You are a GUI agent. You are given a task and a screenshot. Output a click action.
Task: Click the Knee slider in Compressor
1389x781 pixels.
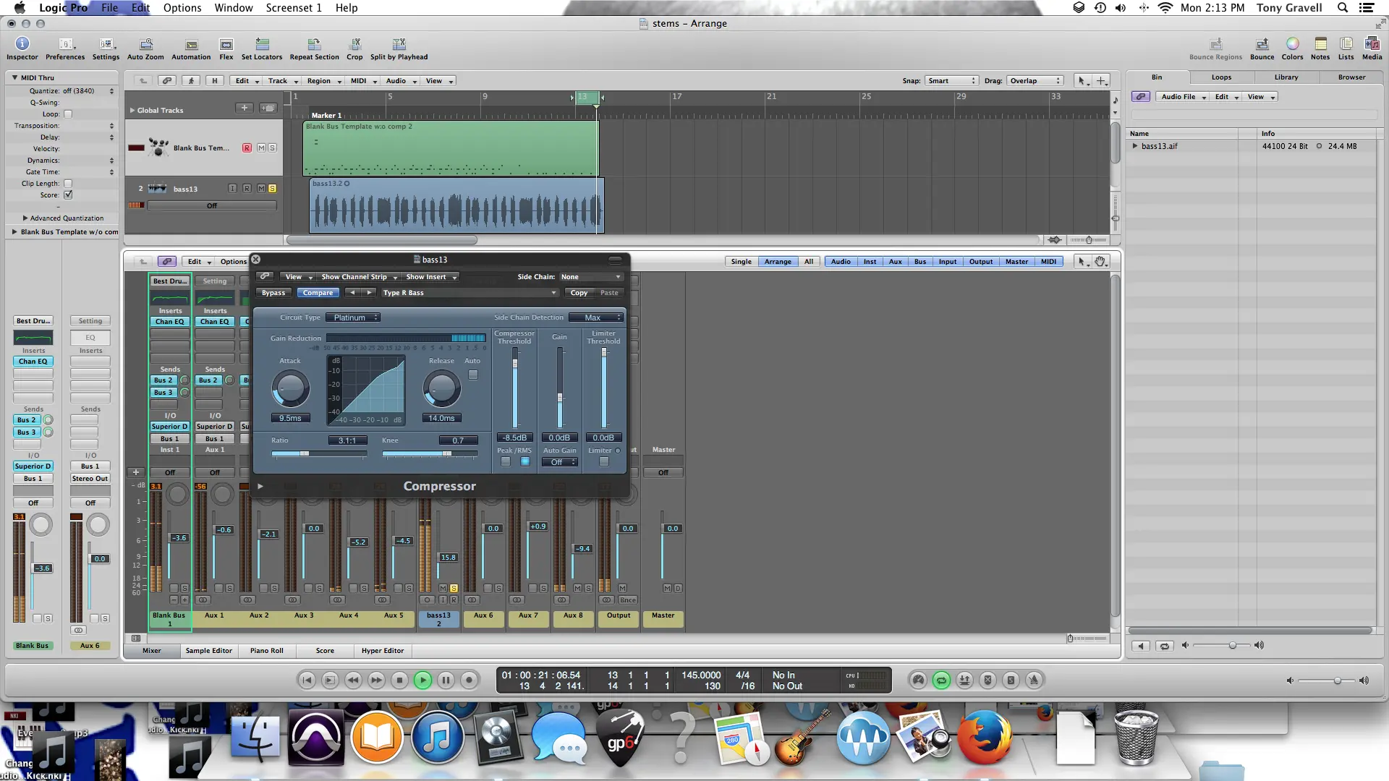point(430,454)
